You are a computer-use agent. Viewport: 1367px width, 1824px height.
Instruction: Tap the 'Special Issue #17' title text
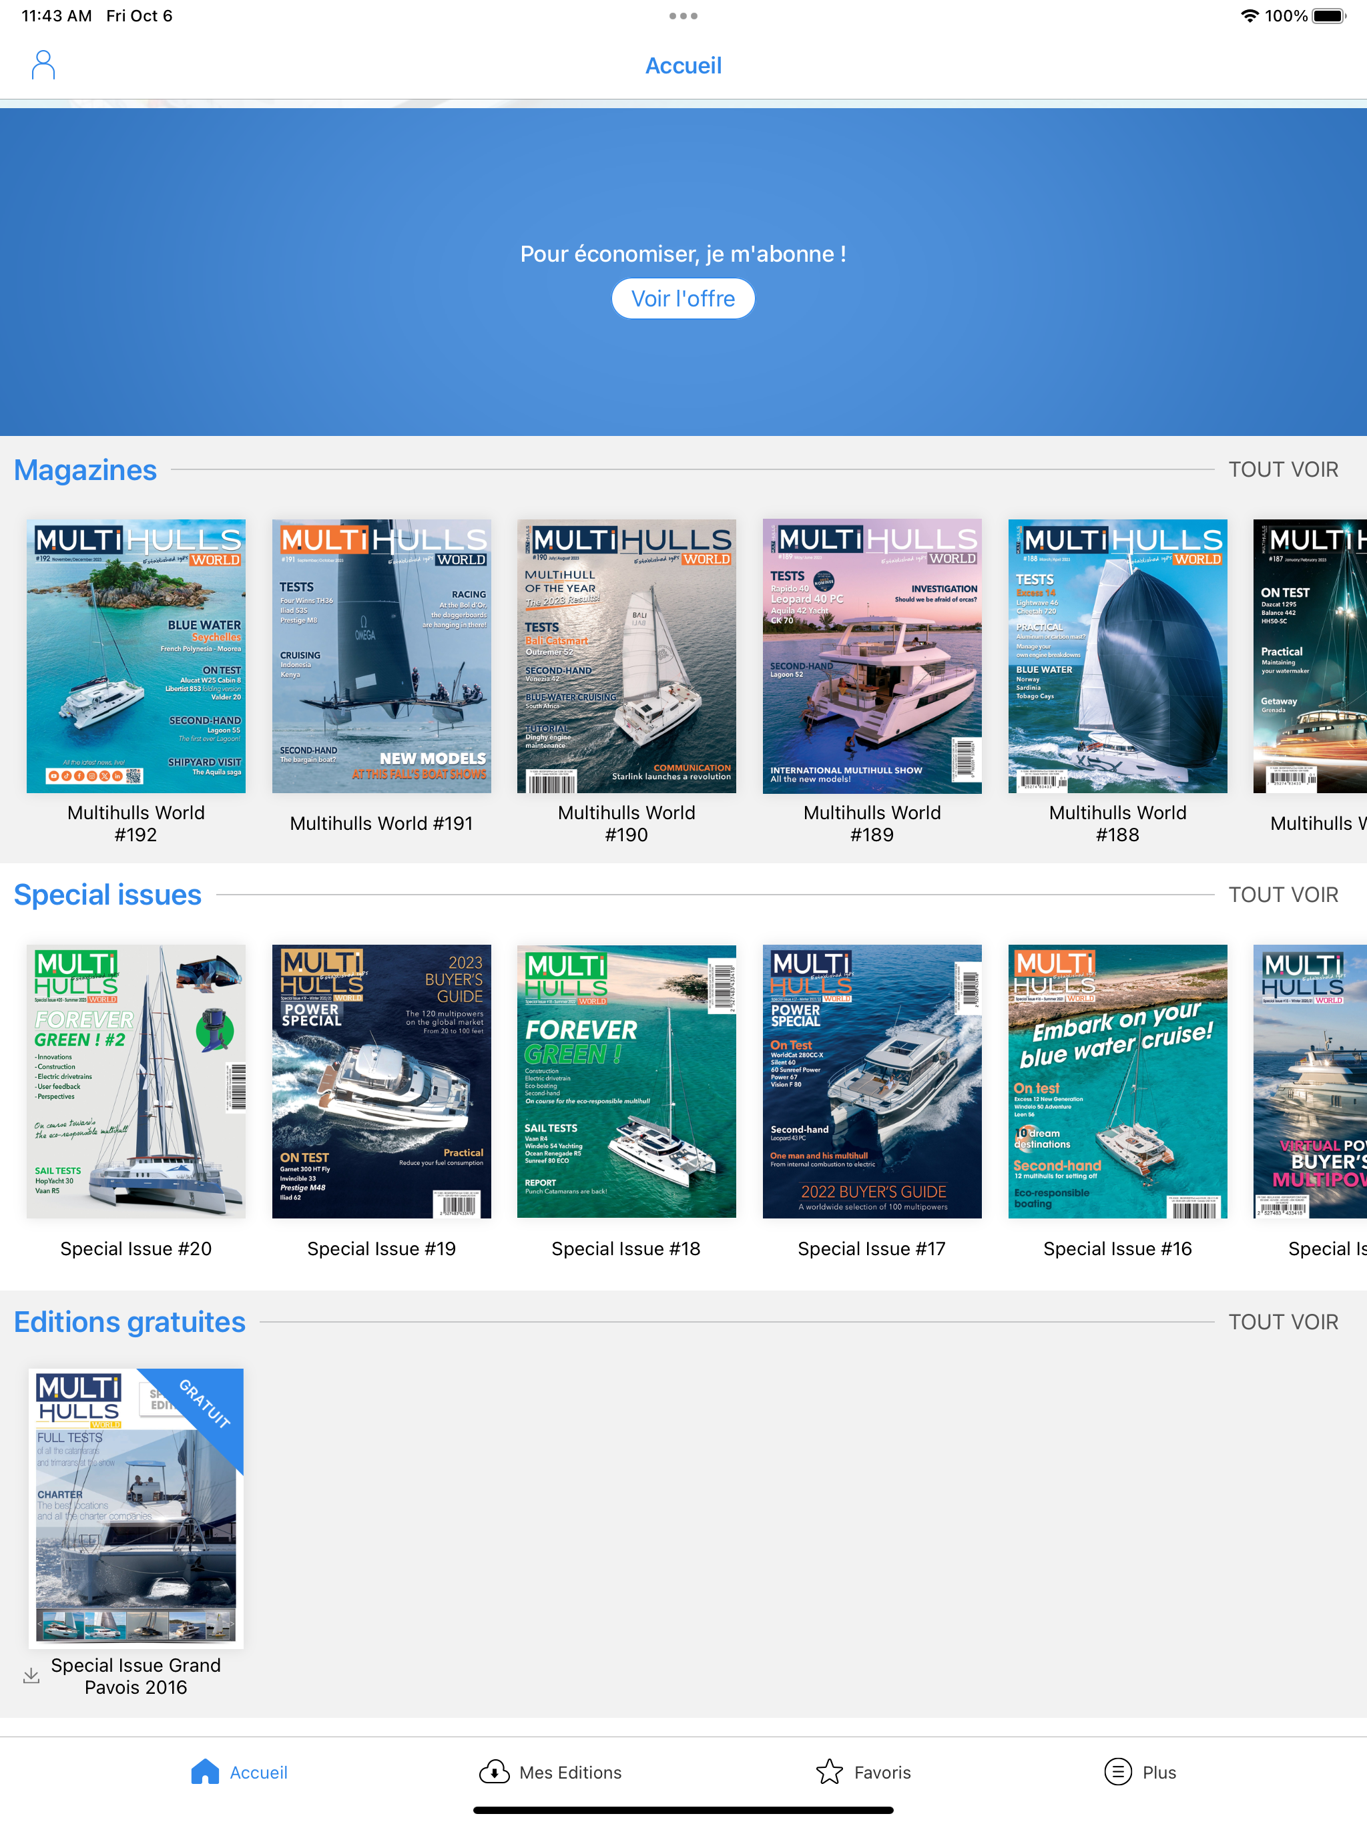pos(872,1248)
